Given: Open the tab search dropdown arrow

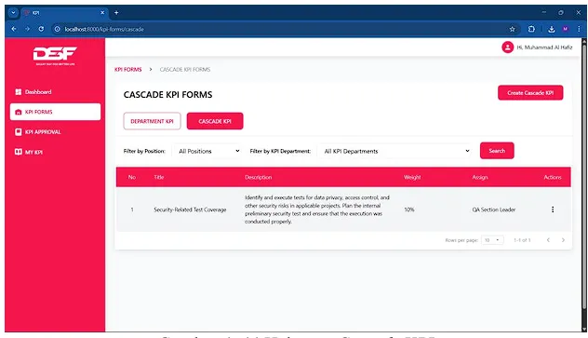Looking at the screenshot, I should pos(13,13).
